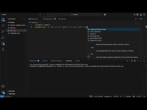Click Ln 2 cursor position indicator
Image resolution: width=147 pixels, height=110 pixels.
coord(98,97)
